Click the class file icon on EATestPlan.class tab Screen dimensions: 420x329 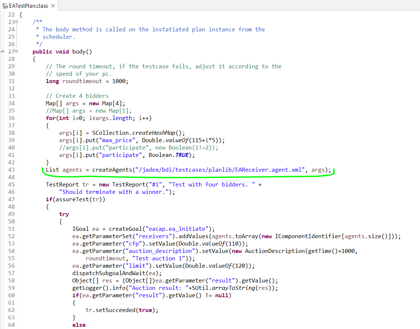[5, 6]
